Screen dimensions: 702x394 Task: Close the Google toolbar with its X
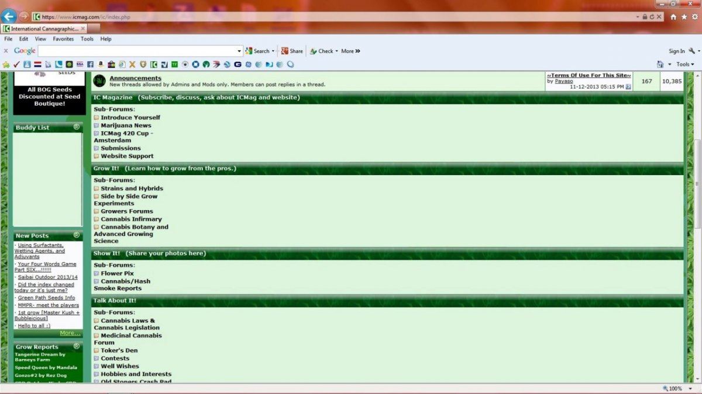point(6,51)
